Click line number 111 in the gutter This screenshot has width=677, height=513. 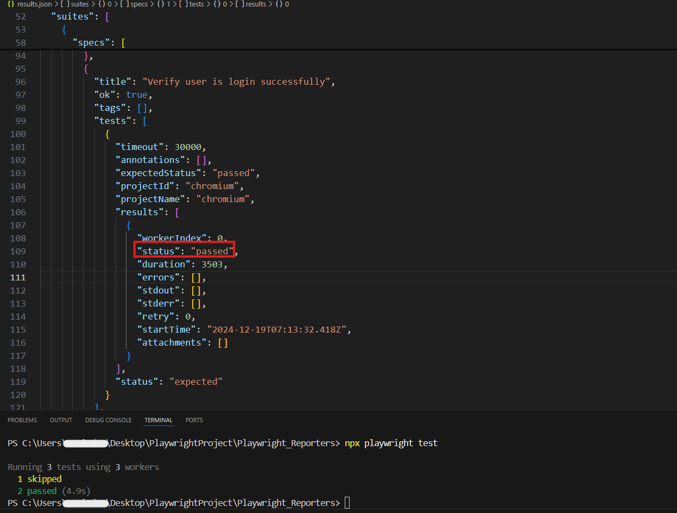(x=18, y=277)
